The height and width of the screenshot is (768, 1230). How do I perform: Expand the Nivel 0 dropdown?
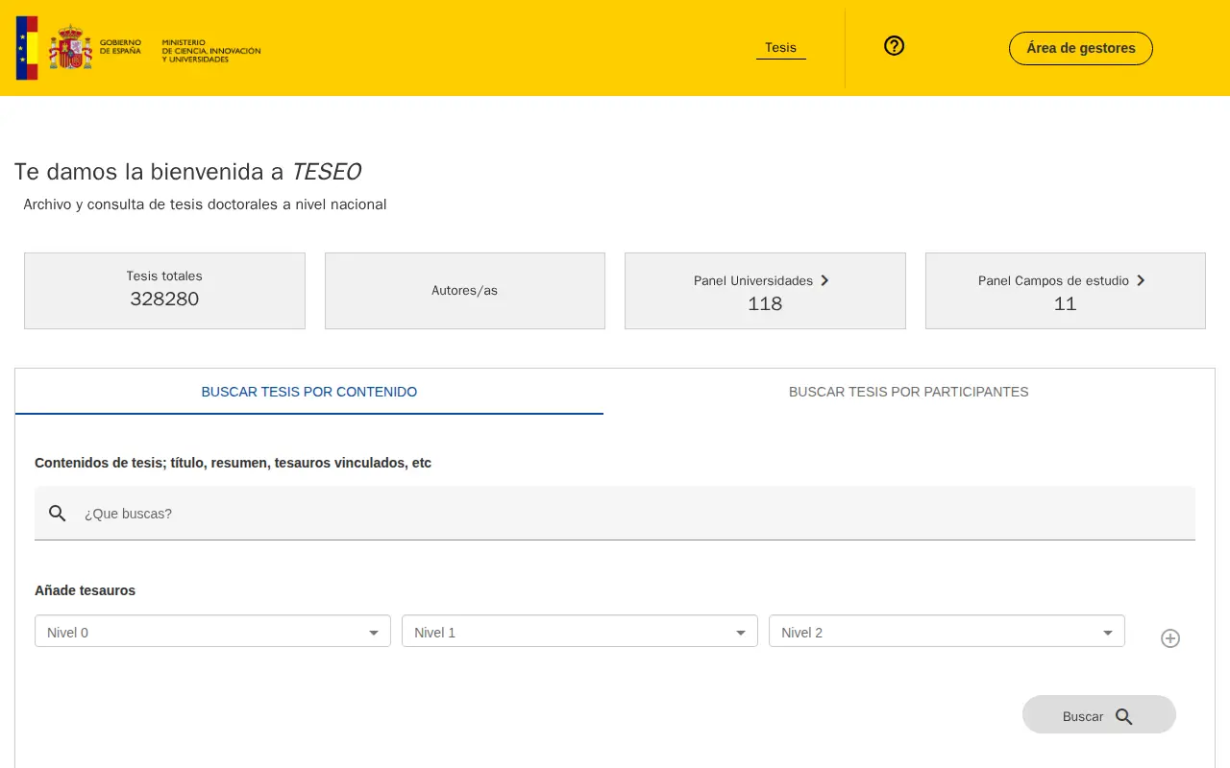click(x=212, y=631)
